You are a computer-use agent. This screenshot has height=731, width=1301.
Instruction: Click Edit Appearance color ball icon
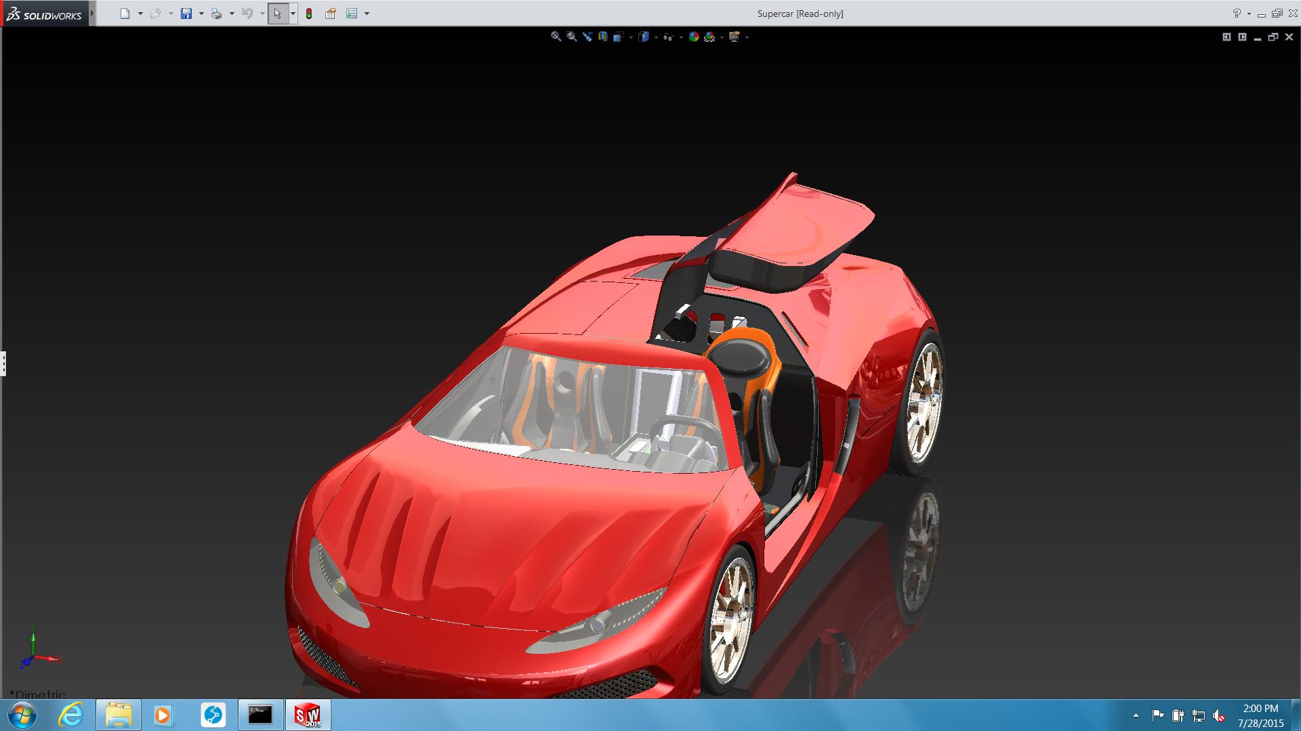coord(693,37)
